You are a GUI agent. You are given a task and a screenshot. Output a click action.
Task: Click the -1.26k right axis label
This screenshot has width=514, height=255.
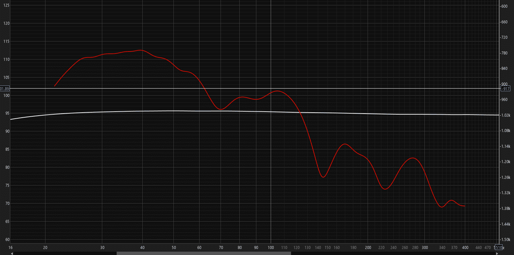[505, 177]
